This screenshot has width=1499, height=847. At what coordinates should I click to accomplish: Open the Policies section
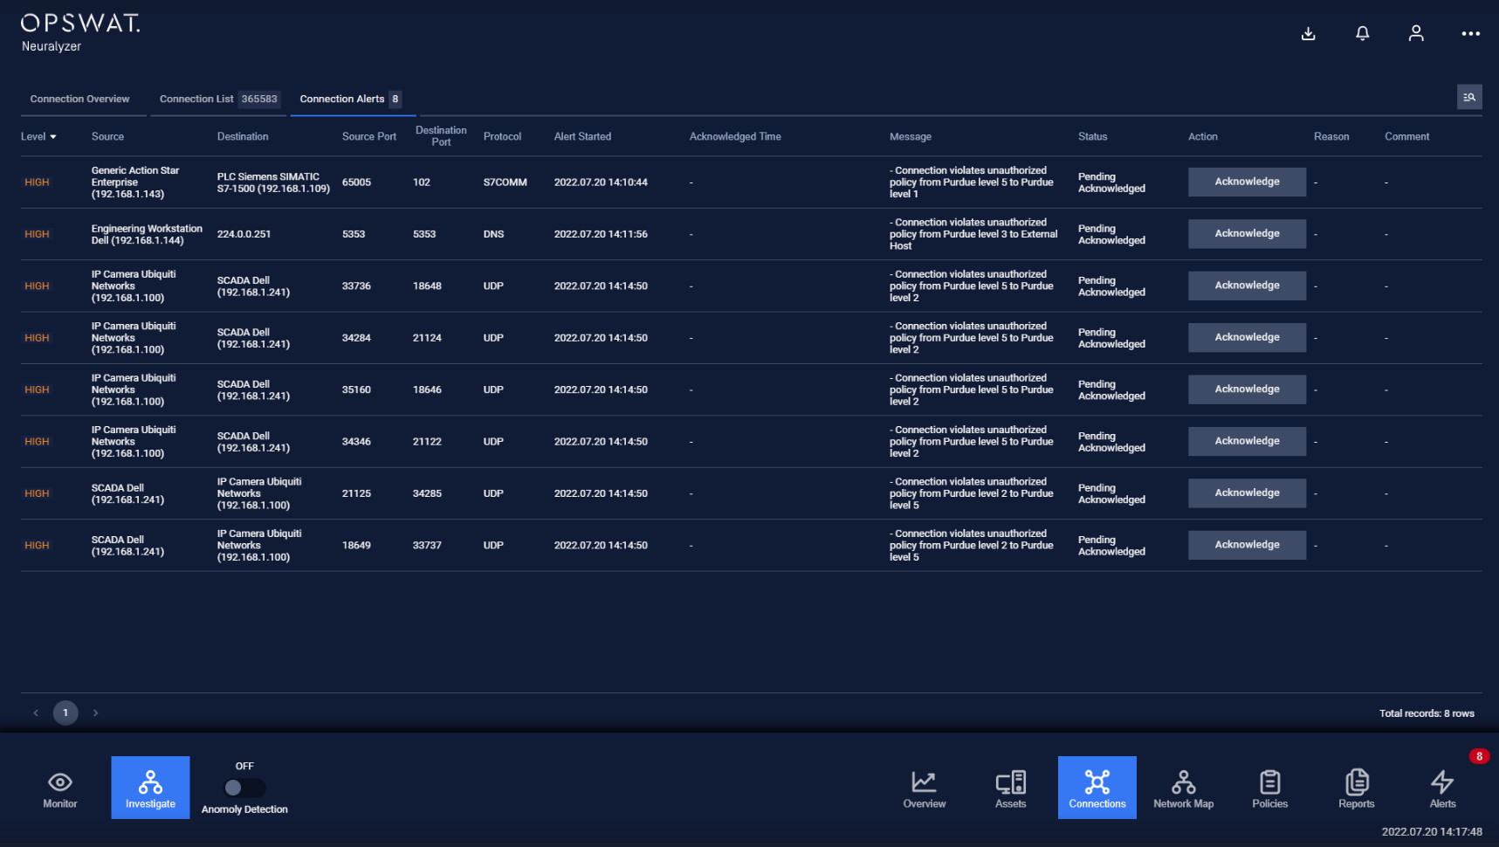click(1269, 788)
